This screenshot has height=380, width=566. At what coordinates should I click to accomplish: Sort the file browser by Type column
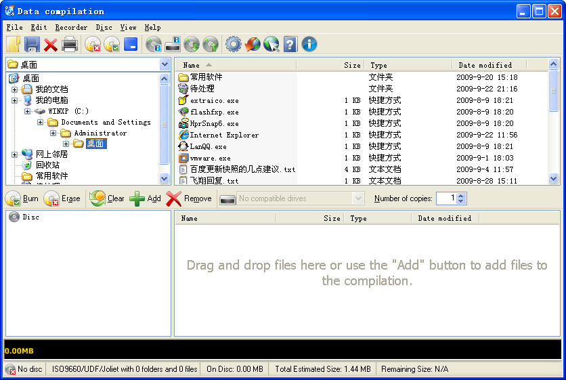[x=408, y=65]
